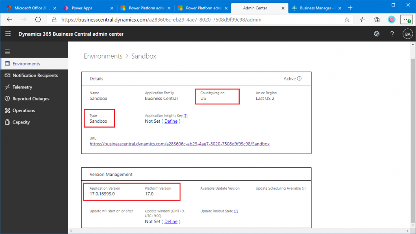Image resolution: width=416 pixels, height=234 pixels.
Task: Click the Dynamics 365 Business Central admin center title
Action: [x=71, y=34]
